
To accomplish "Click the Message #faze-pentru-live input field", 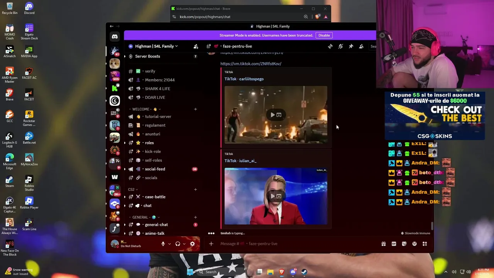I will click(x=297, y=244).
